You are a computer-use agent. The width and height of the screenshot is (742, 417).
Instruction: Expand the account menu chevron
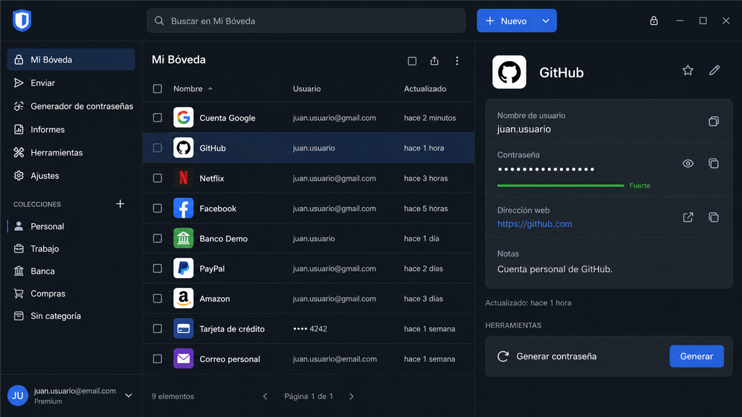coord(129,395)
